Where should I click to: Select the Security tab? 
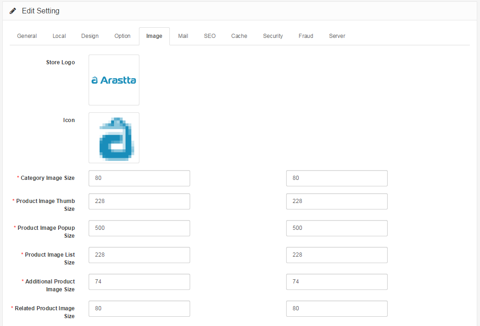point(273,36)
